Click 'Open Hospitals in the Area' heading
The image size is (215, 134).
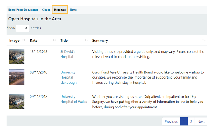[35, 19]
